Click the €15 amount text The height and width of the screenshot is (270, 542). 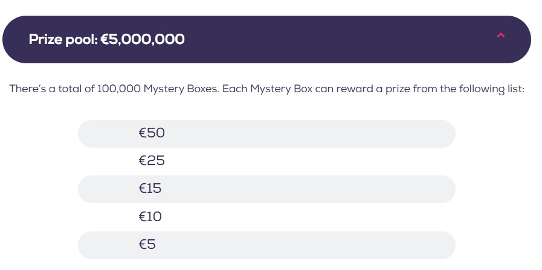[x=150, y=189]
